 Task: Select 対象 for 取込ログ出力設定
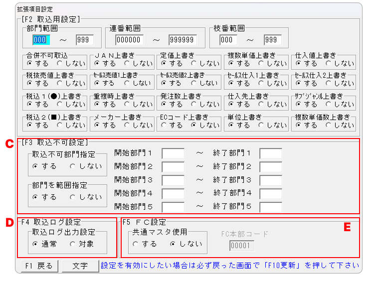73,244
